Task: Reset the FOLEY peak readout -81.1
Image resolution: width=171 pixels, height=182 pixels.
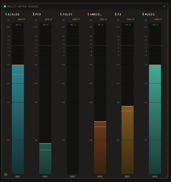Action: (x=73, y=25)
